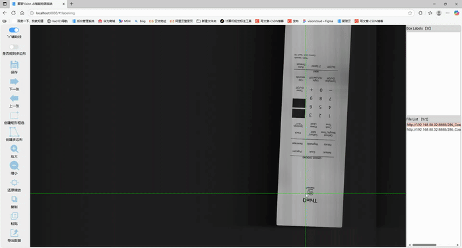Screen dimensions: 462x248
Task: Open the tab actions icon at top left
Action: 5,4
